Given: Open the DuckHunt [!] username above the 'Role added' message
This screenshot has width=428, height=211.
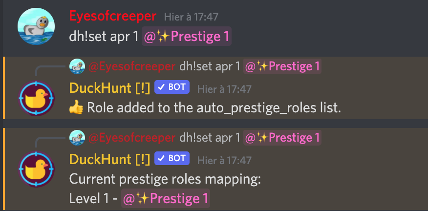Looking at the screenshot, I should pyautogui.click(x=109, y=88).
